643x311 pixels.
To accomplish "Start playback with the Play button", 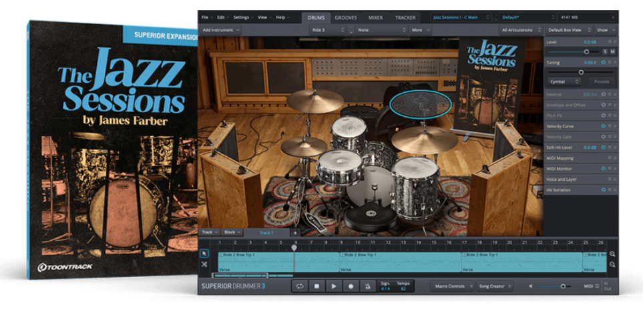I will coord(334,286).
